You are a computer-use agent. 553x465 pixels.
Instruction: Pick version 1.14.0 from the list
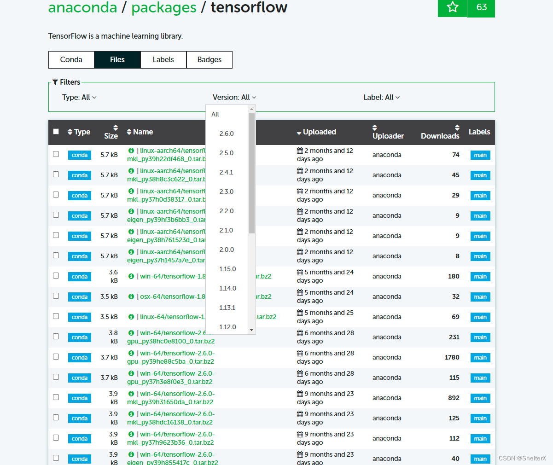pos(227,288)
